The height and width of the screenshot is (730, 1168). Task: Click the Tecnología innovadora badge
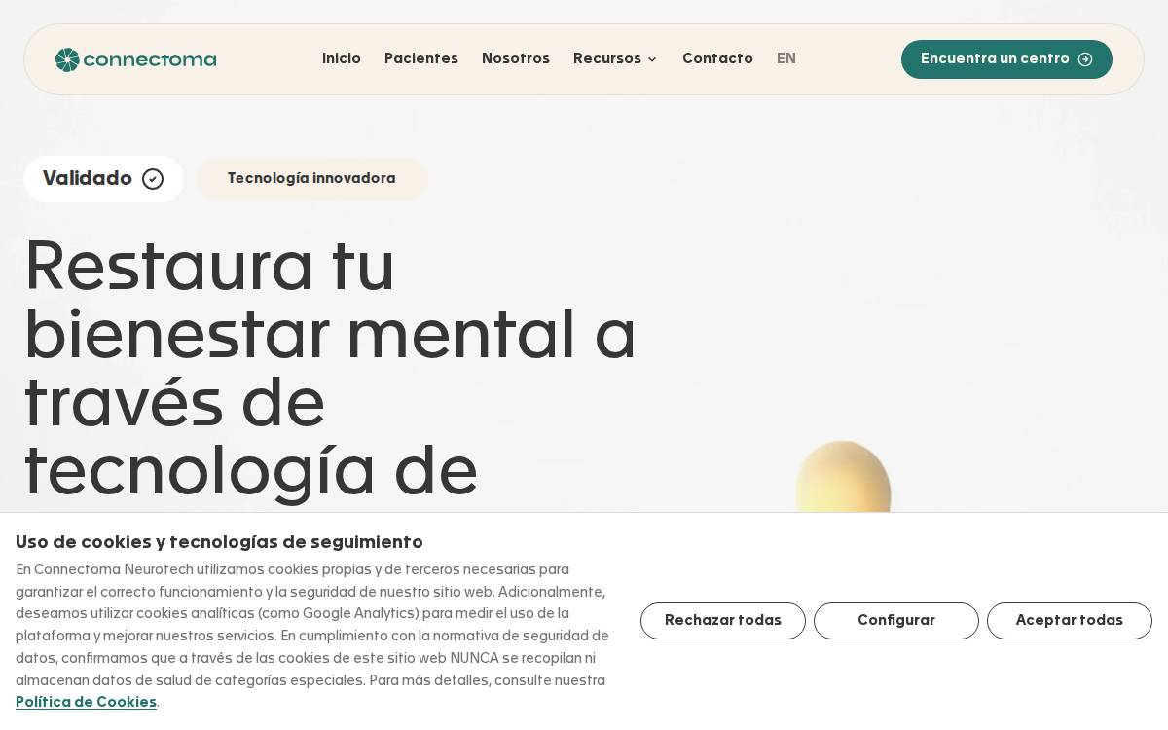(311, 179)
